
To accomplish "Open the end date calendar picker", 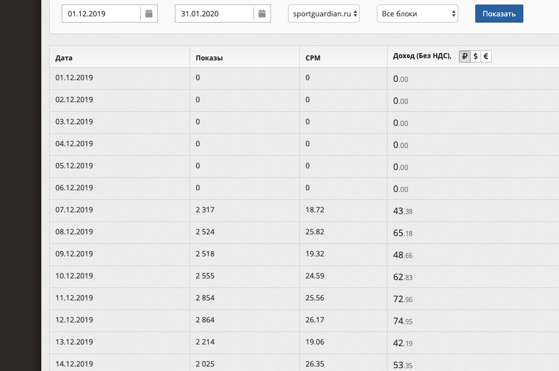I will tap(262, 14).
